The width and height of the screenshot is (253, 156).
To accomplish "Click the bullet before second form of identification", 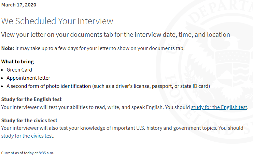I will coord(2,87).
